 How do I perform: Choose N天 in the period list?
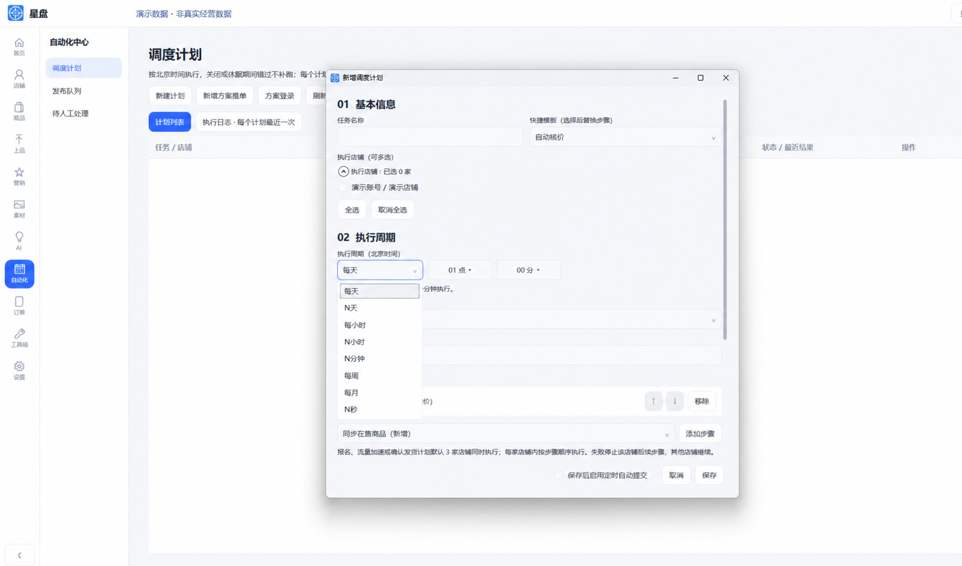tap(380, 308)
